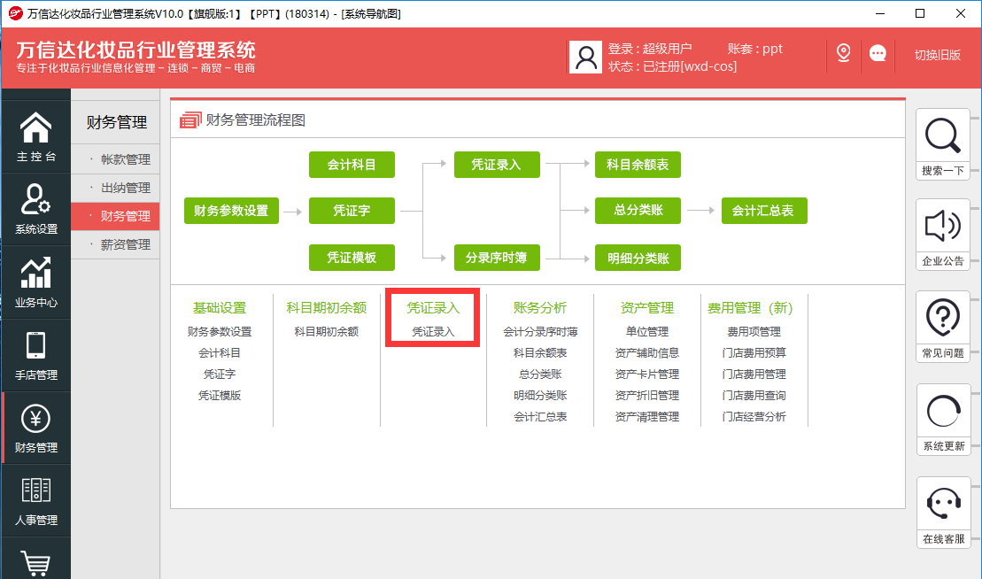The height and width of the screenshot is (579, 982).
Task: Click the green 财务参数设置 flowchart button
Action: pyautogui.click(x=231, y=211)
